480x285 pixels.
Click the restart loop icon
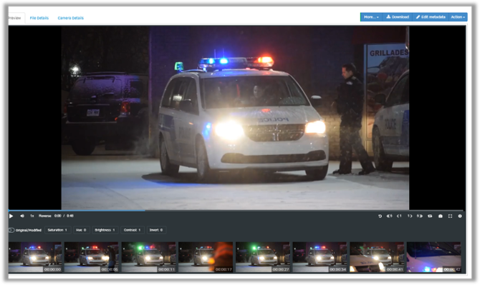[380, 216]
